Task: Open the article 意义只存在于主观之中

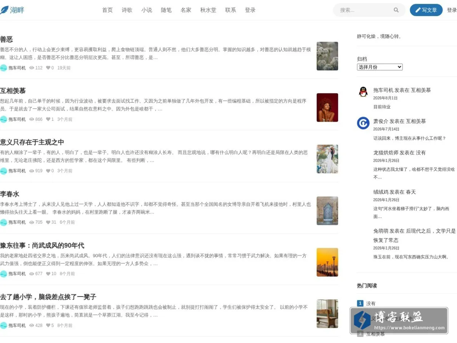Action: point(32,142)
